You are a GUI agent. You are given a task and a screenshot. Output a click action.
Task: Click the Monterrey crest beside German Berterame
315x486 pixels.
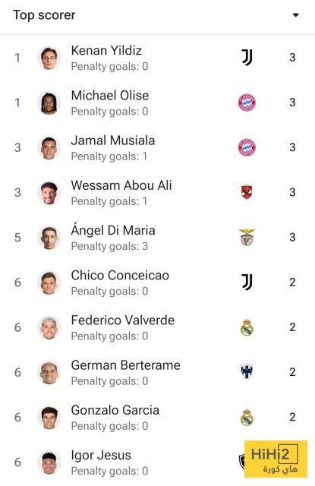pos(247,372)
